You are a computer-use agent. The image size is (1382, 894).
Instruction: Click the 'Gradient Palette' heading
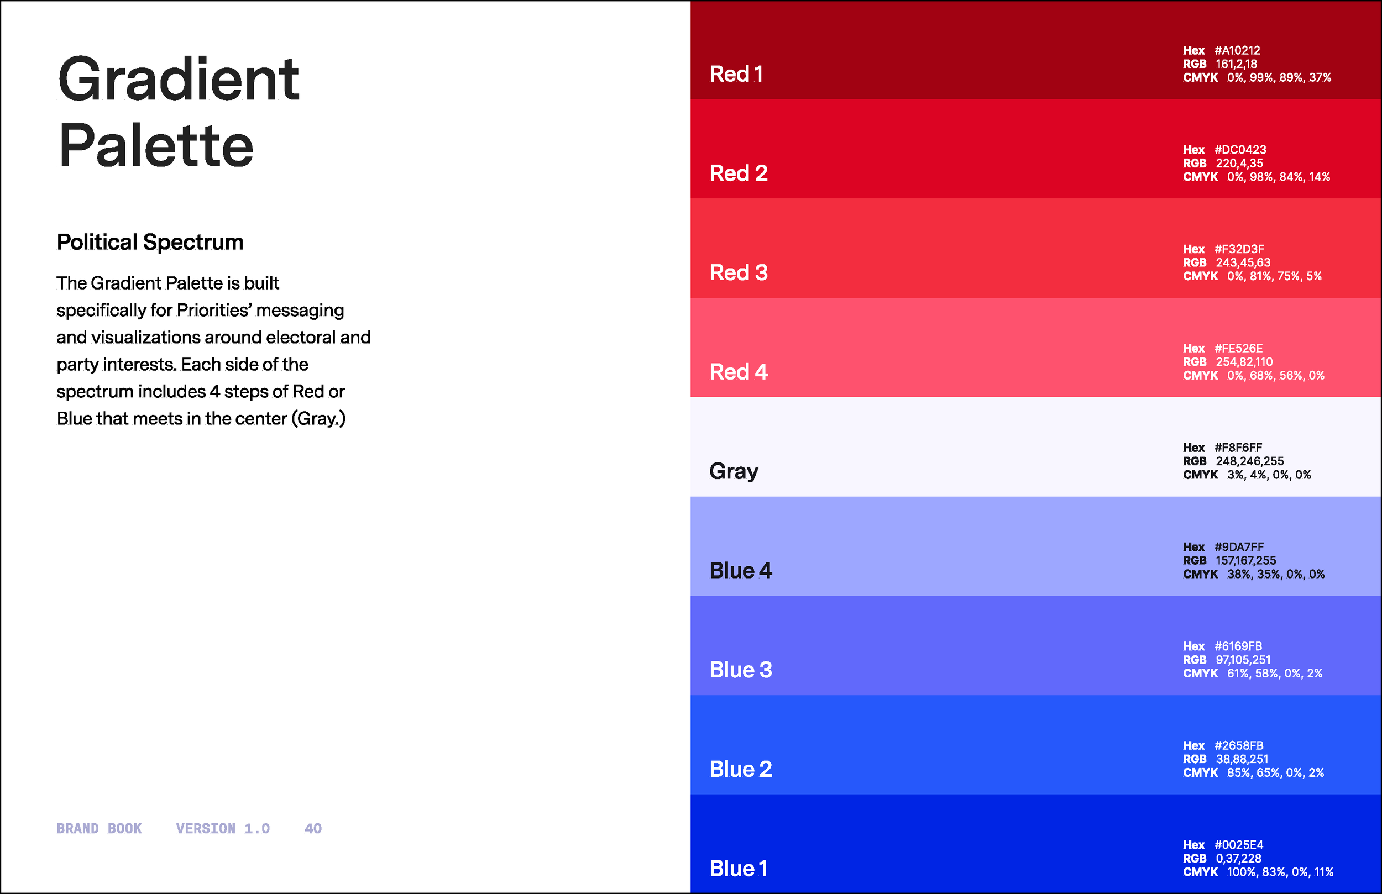[x=179, y=111]
